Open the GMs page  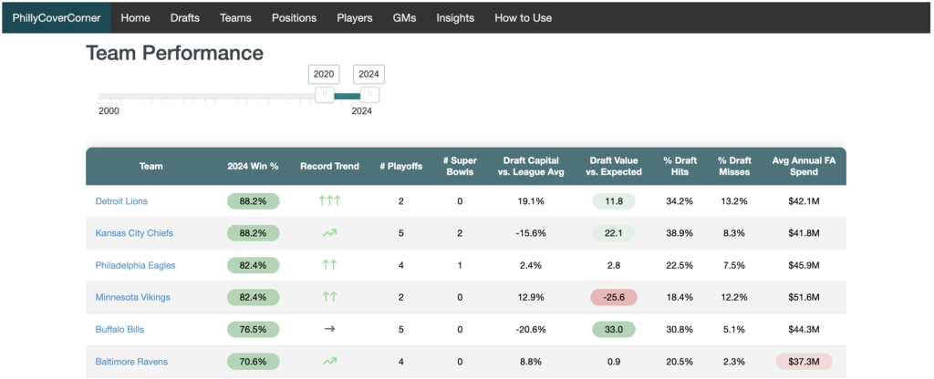[x=405, y=17]
